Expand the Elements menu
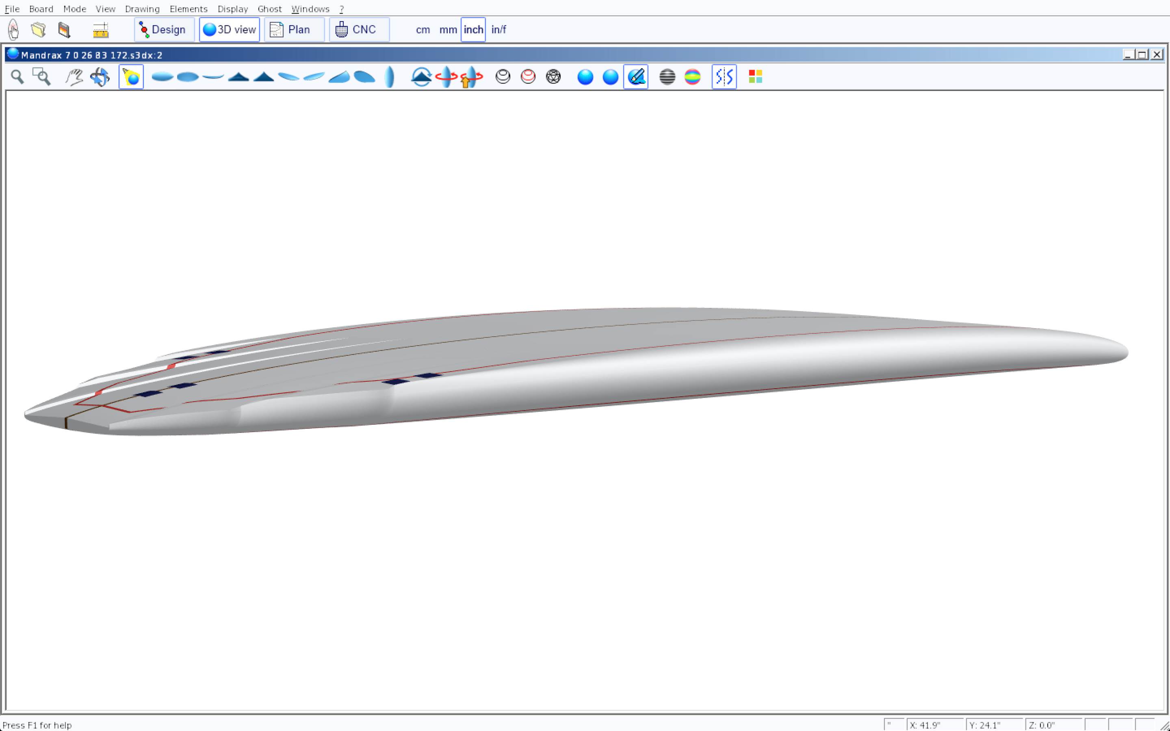This screenshot has height=731, width=1170. pyautogui.click(x=188, y=9)
